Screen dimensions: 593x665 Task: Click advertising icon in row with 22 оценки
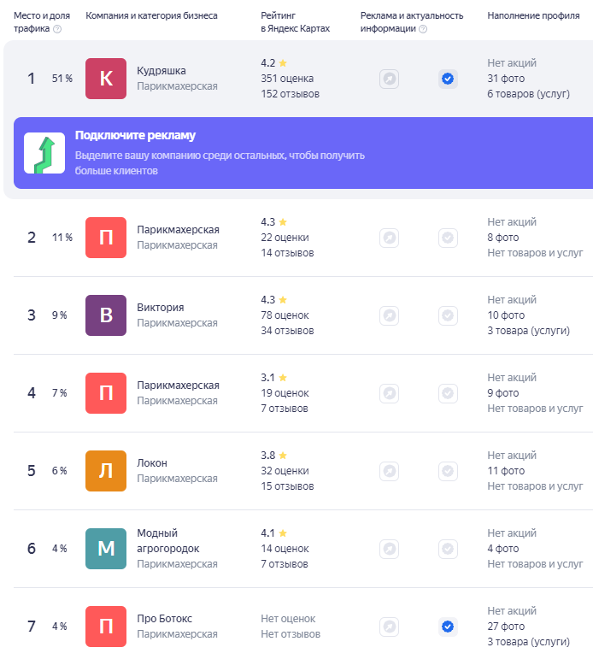click(x=389, y=238)
